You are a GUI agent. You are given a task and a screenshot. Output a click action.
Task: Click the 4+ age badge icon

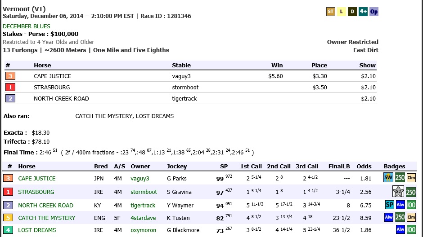click(x=363, y=12)
